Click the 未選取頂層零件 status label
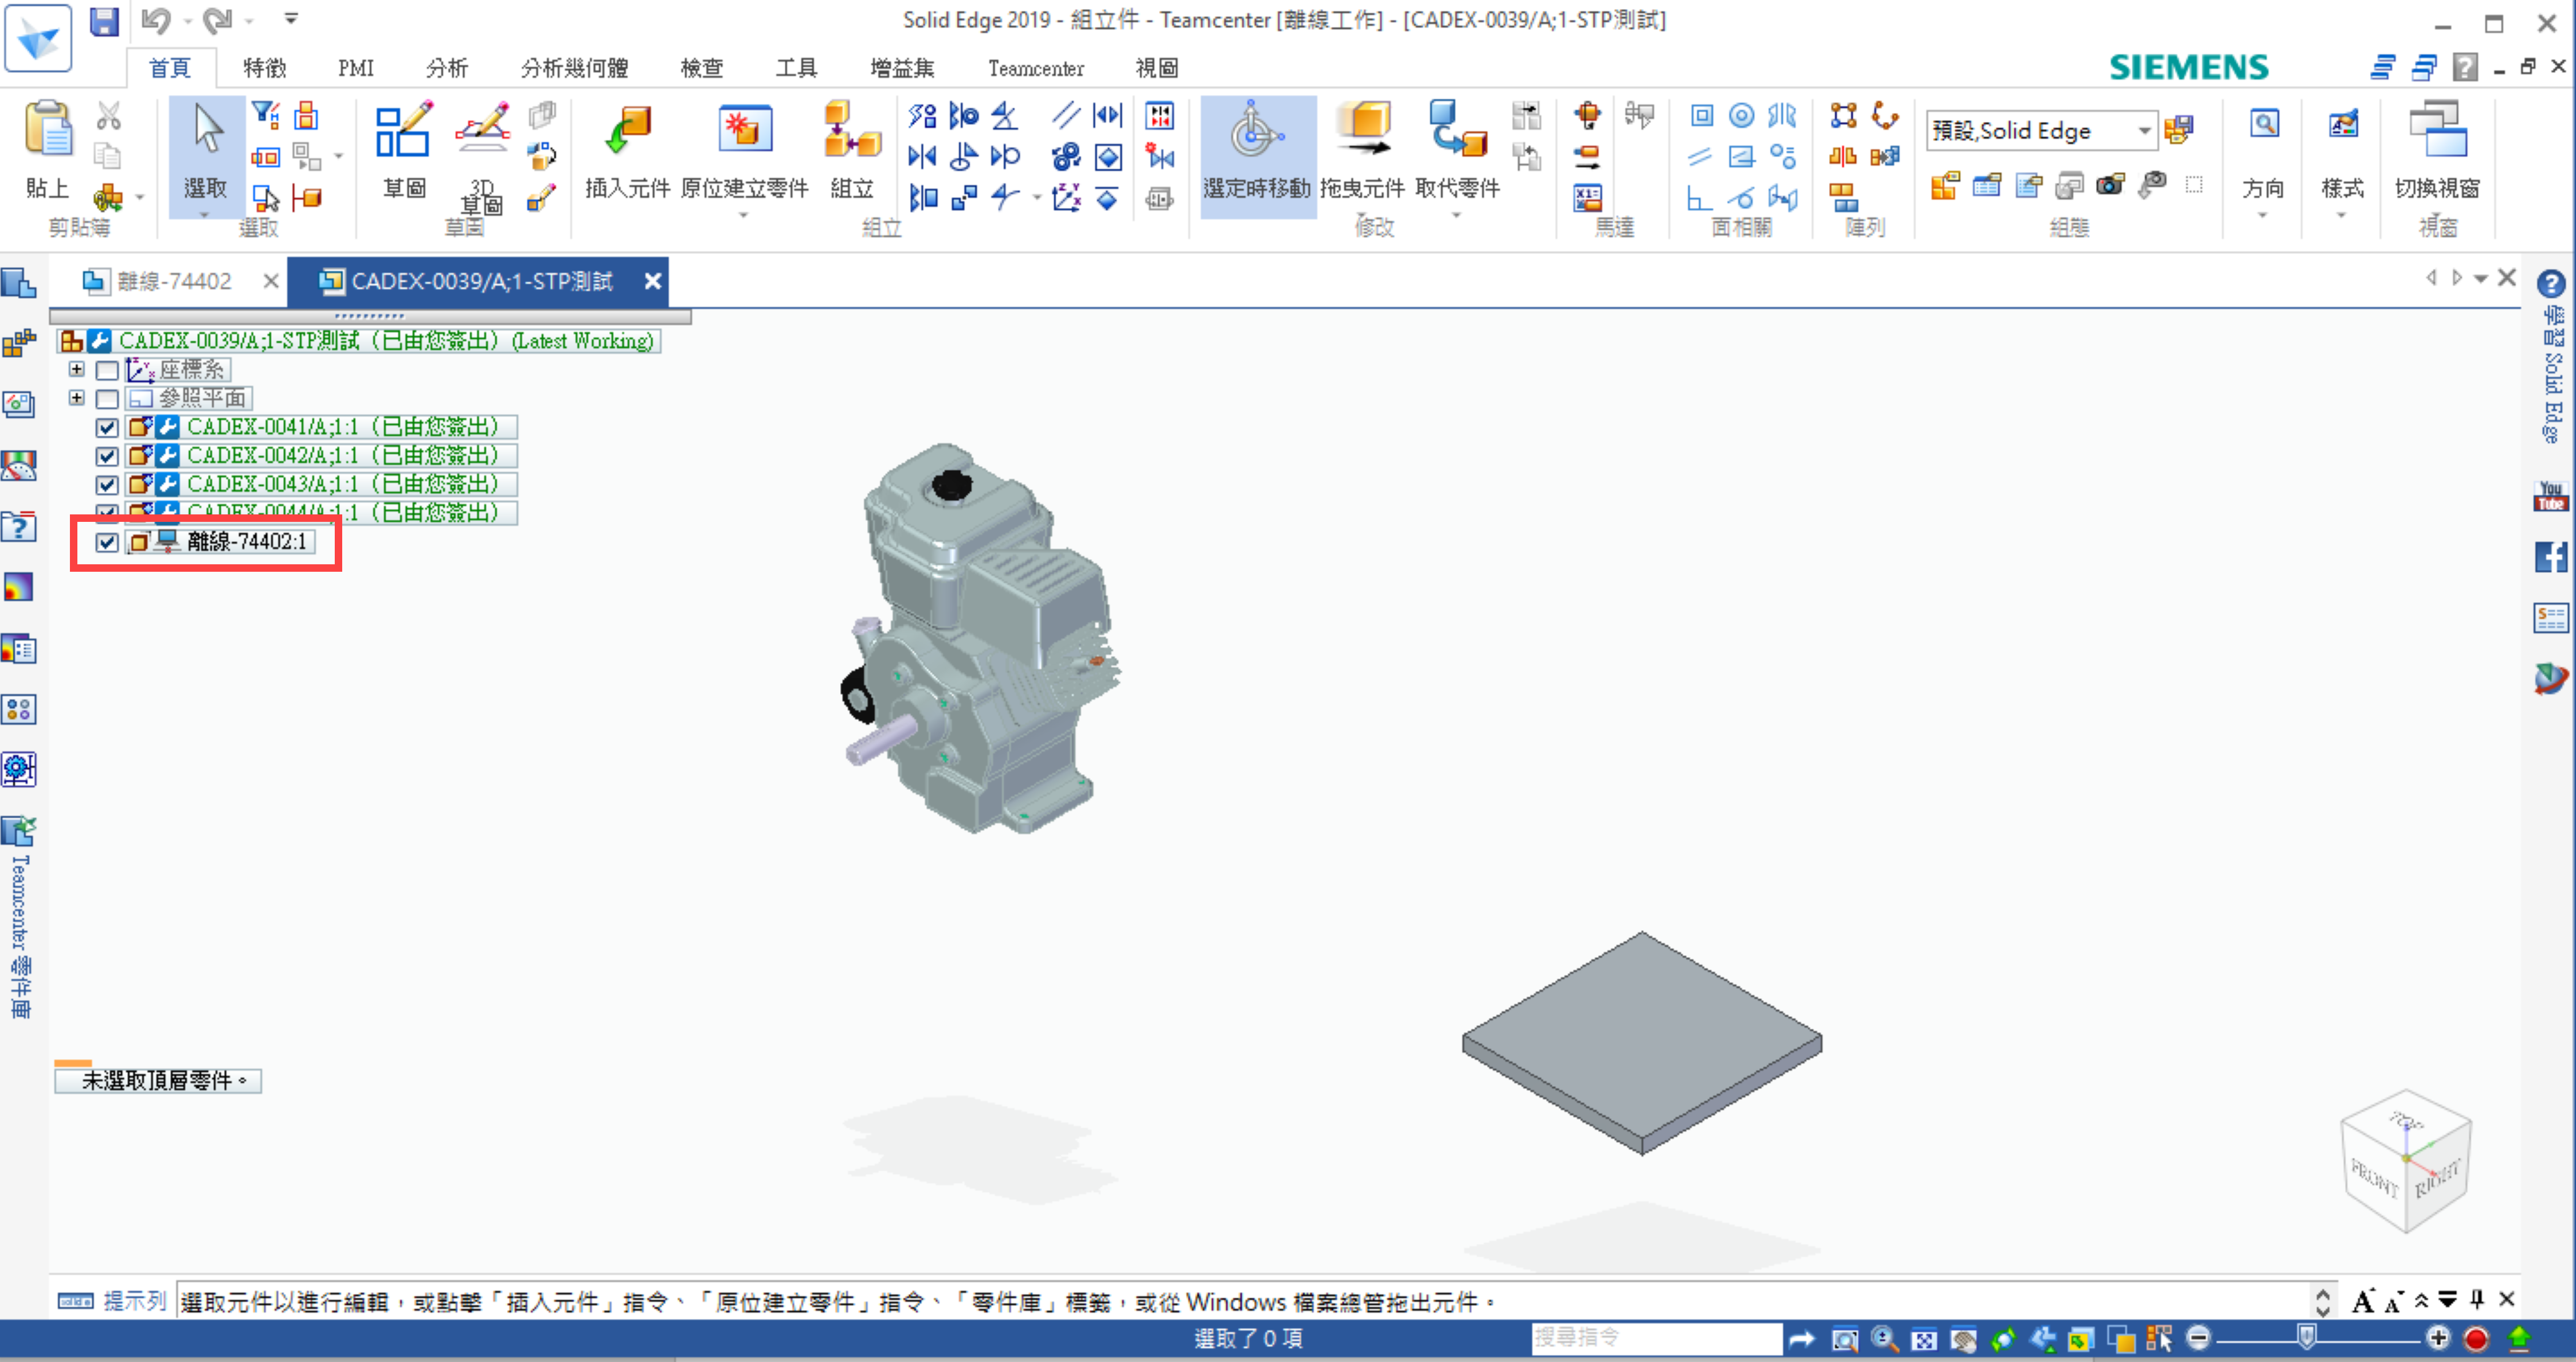 click(158, 1081)
